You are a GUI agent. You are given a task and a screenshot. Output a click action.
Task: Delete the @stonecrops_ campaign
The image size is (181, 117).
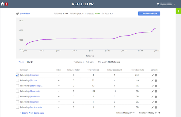tap(156, 86)
